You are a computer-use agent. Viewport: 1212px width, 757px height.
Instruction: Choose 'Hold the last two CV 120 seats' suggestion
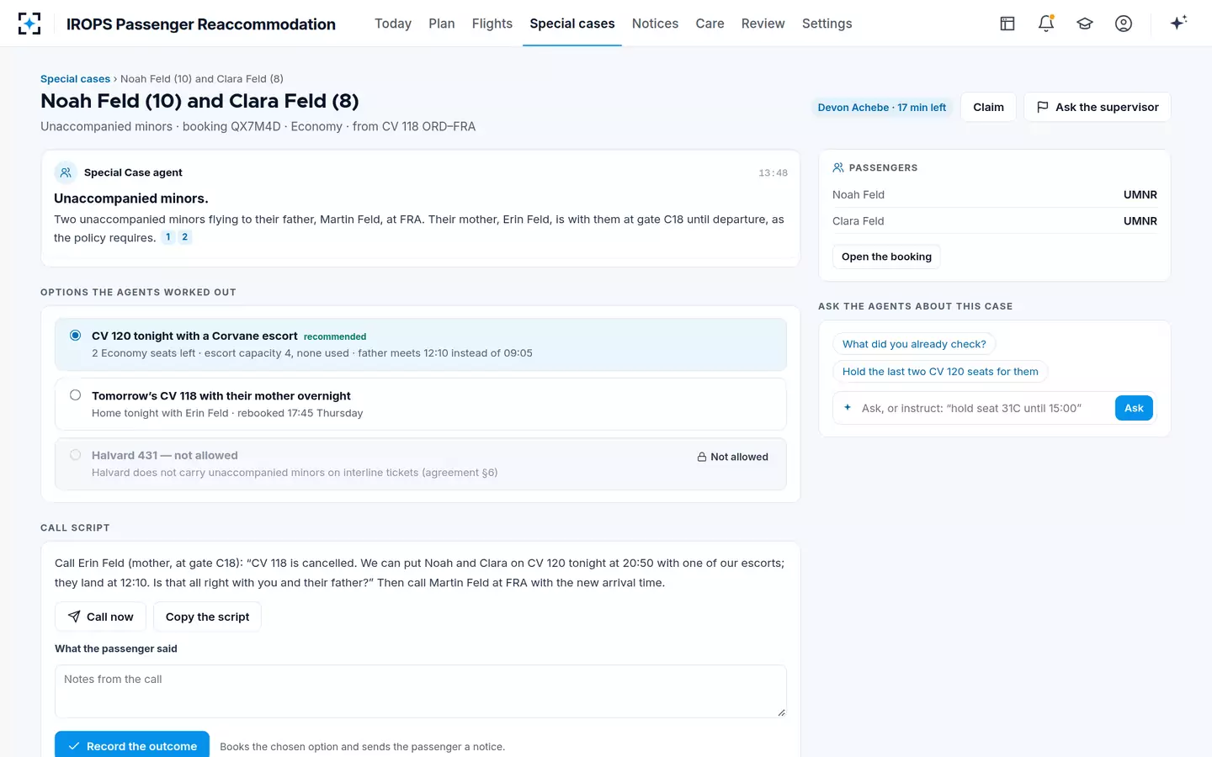tap(940, 372)
